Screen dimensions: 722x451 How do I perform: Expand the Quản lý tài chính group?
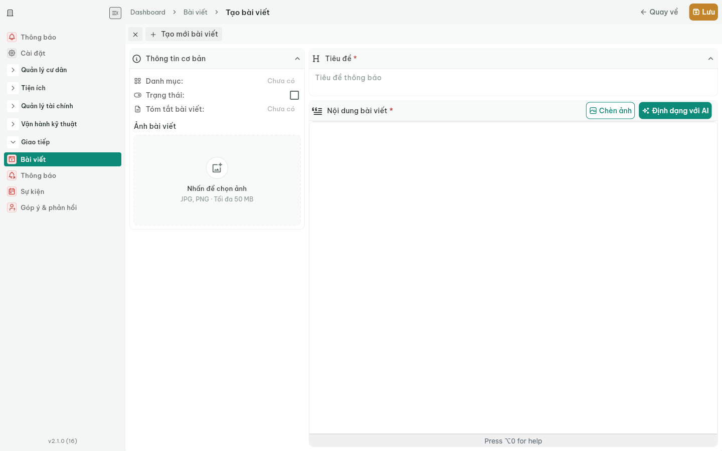click(x=13, y=106)
